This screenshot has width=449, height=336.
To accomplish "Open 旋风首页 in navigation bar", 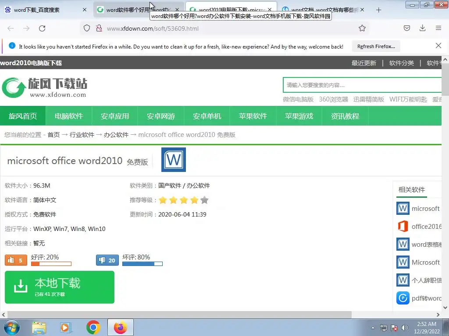I will click(23, 116).
